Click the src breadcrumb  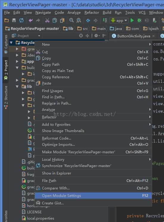pyautogui.click(x=83, y=29)
